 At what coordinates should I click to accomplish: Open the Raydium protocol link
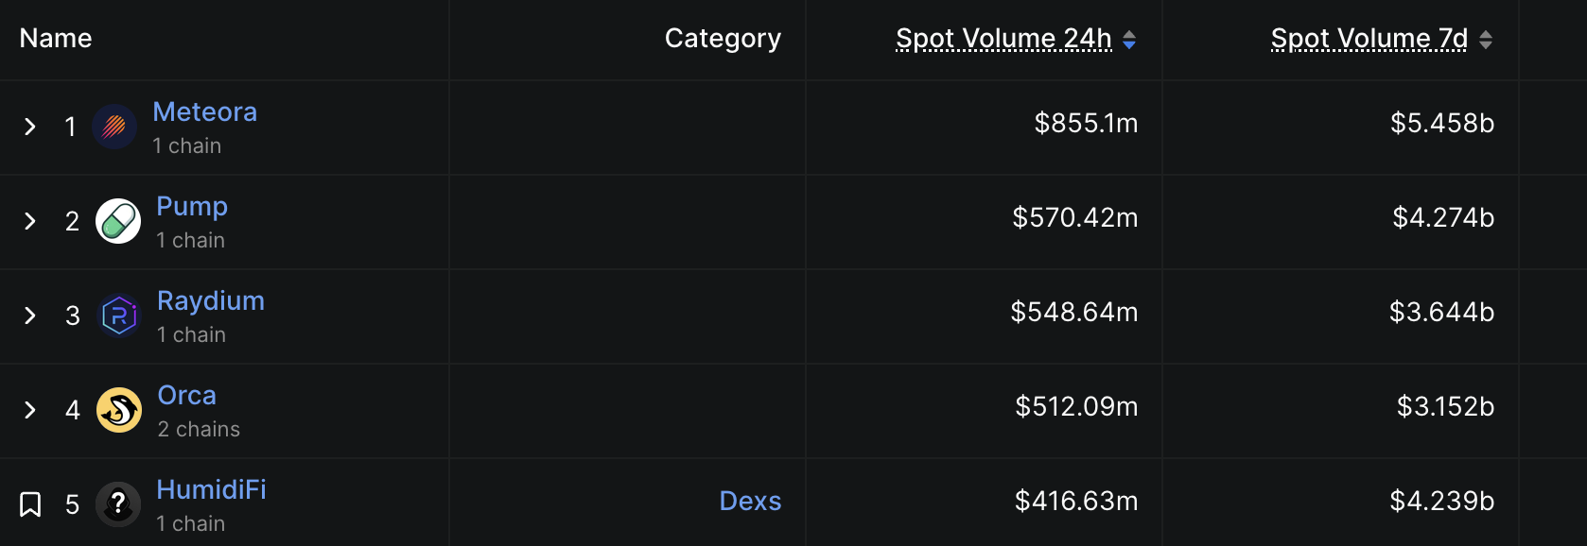click(x=211, y=300)
